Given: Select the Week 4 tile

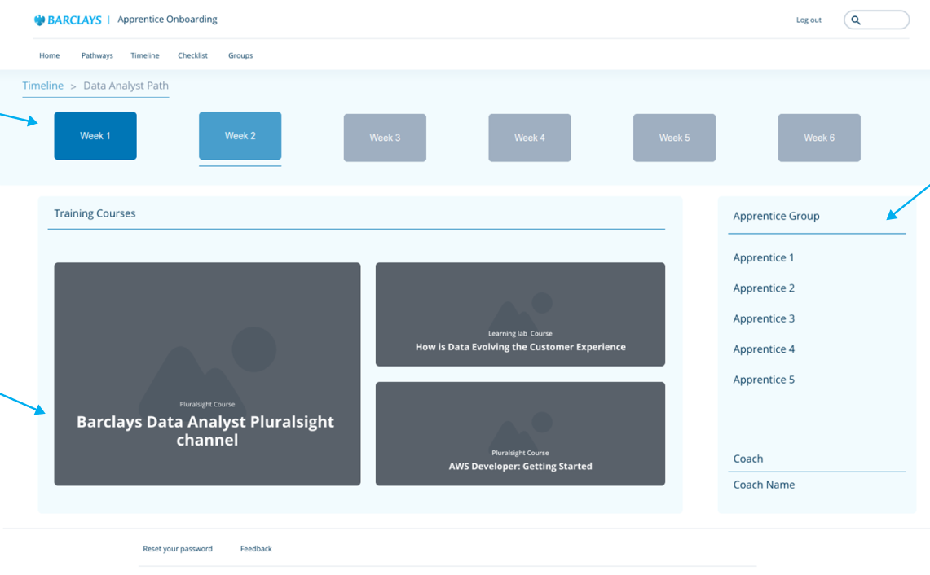Looking at the screenshot, I should pyautogui.click(x=530, y=138).
